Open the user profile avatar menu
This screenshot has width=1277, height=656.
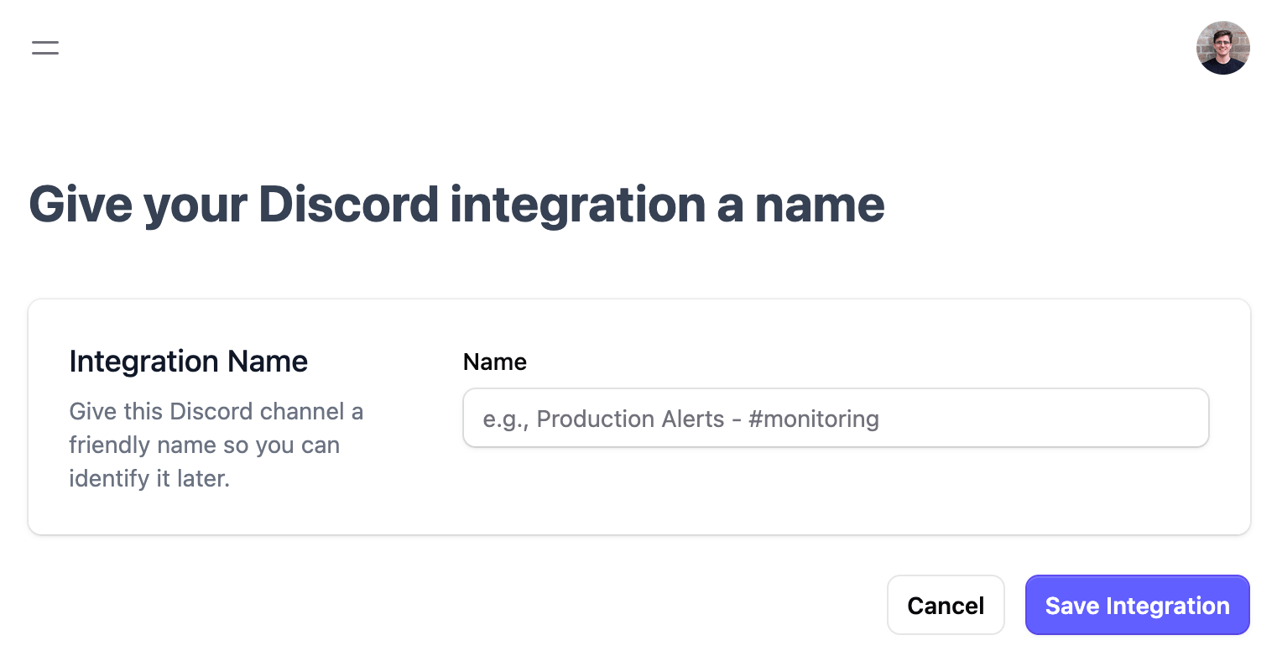pos(1222,48)
